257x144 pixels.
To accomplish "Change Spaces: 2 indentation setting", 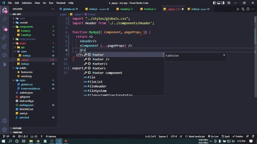I will click(163, 136).
